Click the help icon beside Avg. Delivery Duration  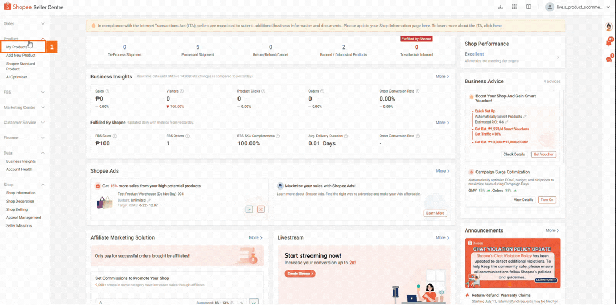346,136
